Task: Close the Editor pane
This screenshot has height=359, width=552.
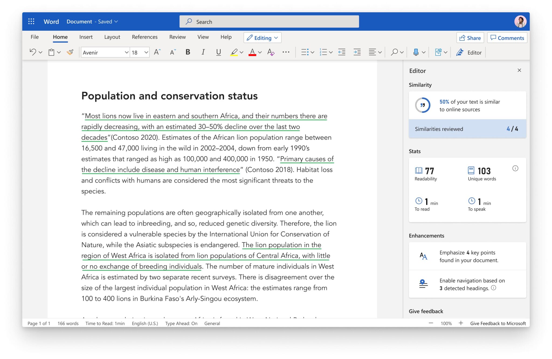Action: (519, 70)
